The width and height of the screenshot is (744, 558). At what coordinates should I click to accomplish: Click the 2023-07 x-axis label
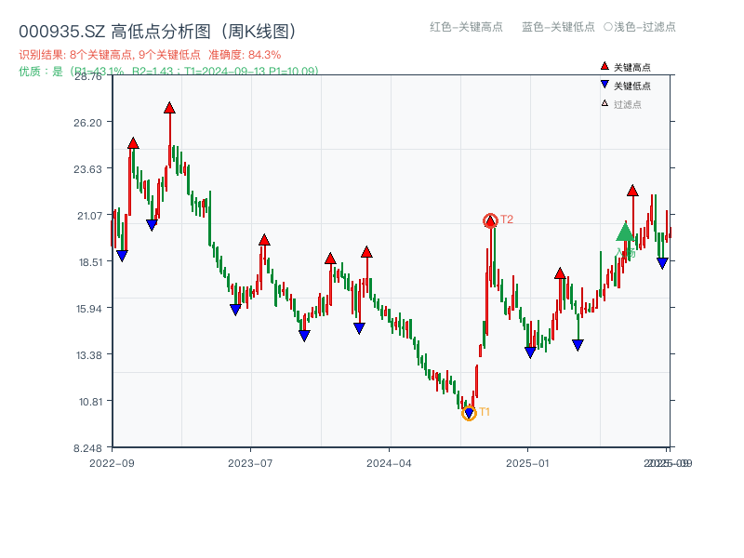coord(250,463)
